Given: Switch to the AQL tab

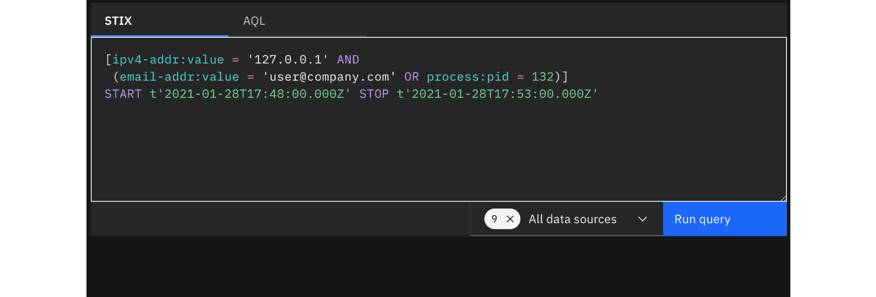Looking at the screenshot, I should (297, 21).
